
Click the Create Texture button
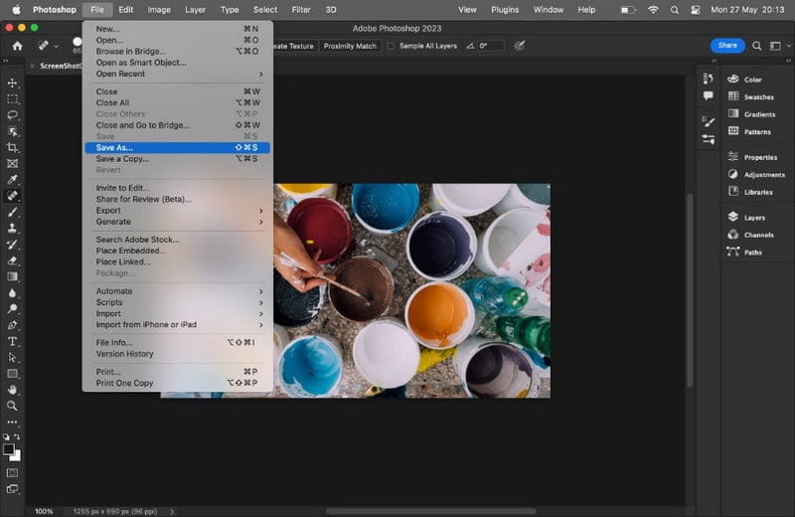coord(295,46)
